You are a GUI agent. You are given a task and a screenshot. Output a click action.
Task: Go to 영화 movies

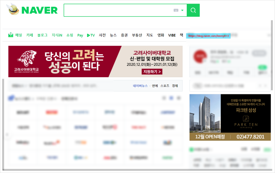[161, 35]
